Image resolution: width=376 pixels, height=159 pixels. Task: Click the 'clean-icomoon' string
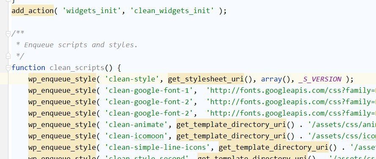tap(137, 136)
